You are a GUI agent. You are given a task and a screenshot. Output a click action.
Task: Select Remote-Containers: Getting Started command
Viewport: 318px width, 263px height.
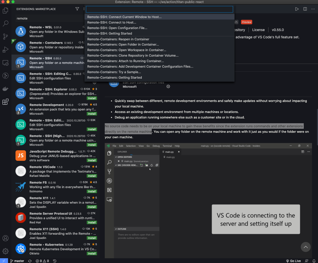point(159,78)
